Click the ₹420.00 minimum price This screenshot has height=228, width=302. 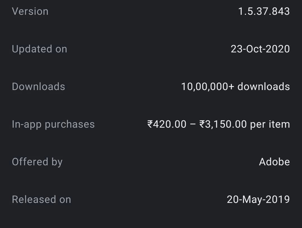[167, 124]
